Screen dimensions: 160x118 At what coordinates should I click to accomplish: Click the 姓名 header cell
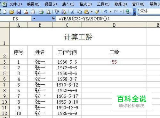(x=40, y=52)
